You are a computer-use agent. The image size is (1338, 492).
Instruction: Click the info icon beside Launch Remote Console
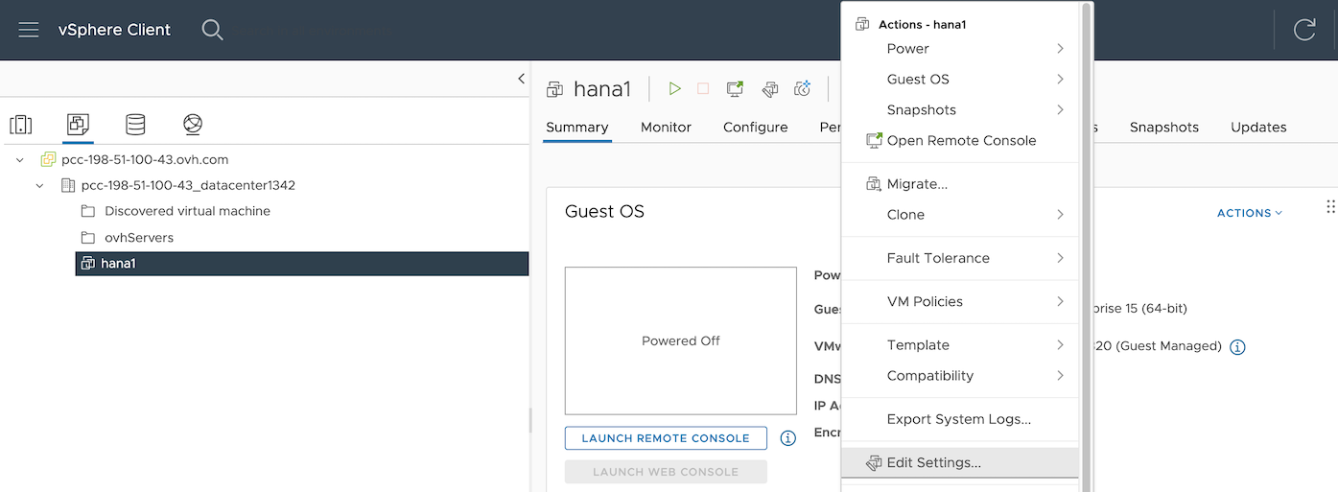(x=788, y=438)
